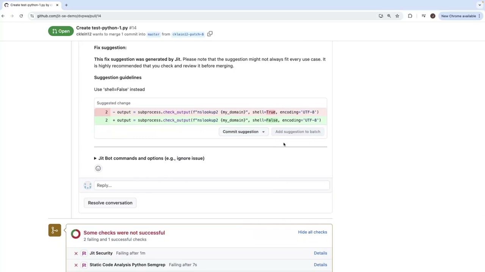
Task: Click the cklein12-patch-8 branch link
Action: coord(188,34)
